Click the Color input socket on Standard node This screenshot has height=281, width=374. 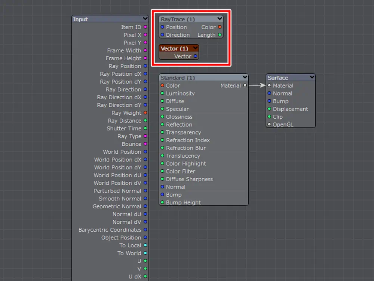162,85
